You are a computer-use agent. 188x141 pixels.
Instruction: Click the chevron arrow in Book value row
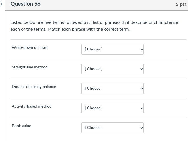(141, 128)
